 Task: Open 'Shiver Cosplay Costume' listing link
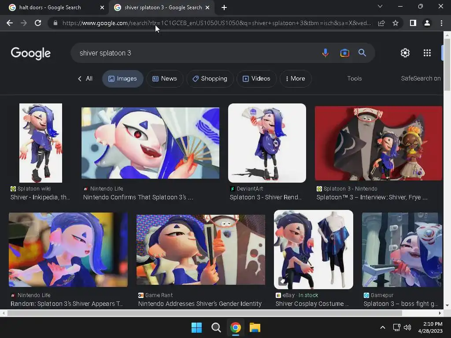click(x=312, y=304)
